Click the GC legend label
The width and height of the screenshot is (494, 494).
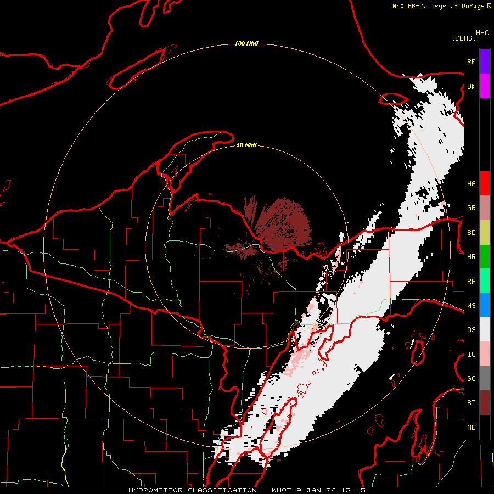click(x=471, y=379)
